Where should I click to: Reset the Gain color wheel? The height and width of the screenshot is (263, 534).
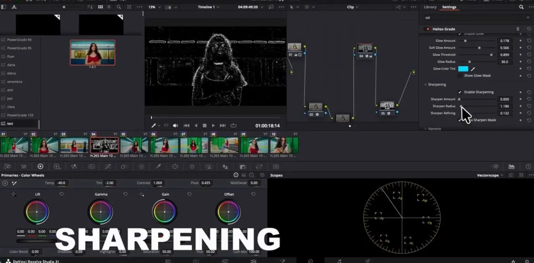[x=189, y=194]
